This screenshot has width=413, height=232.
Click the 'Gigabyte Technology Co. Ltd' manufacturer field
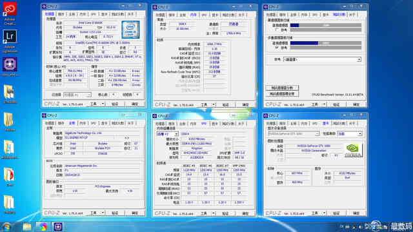(103, 133)
